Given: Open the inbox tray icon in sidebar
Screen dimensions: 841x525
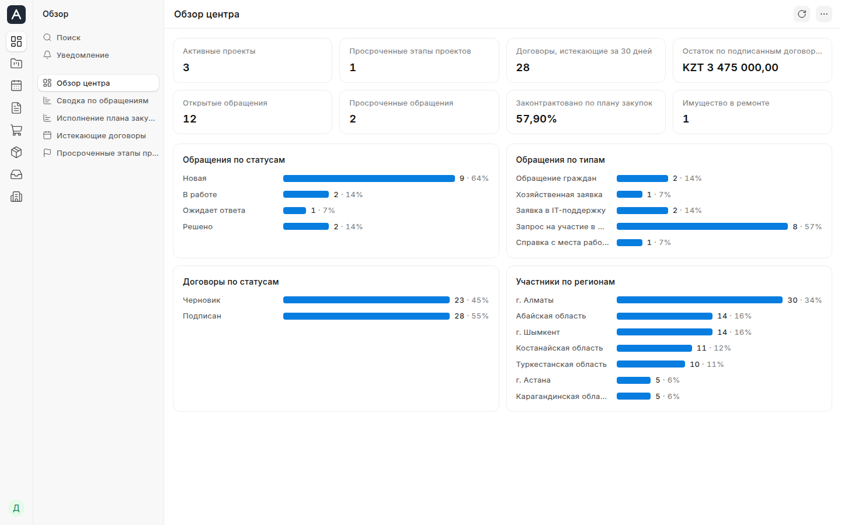Looking at the screenshot, I should (x=16, y=174).
